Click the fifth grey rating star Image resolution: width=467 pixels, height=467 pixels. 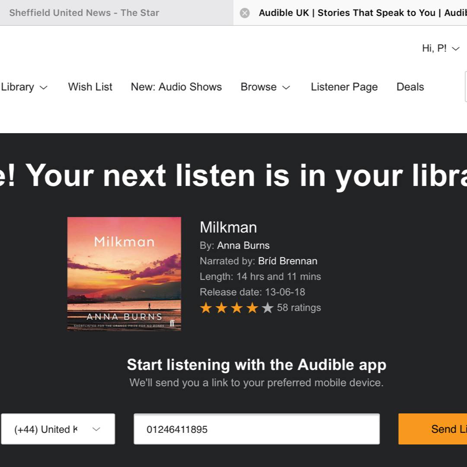(268, 308)
